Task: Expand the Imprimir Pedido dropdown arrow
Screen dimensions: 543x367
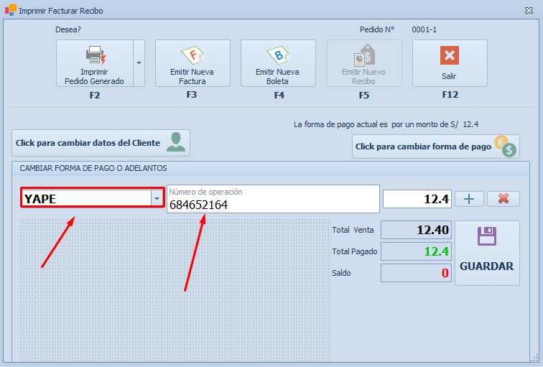Action: click(139, 63)
